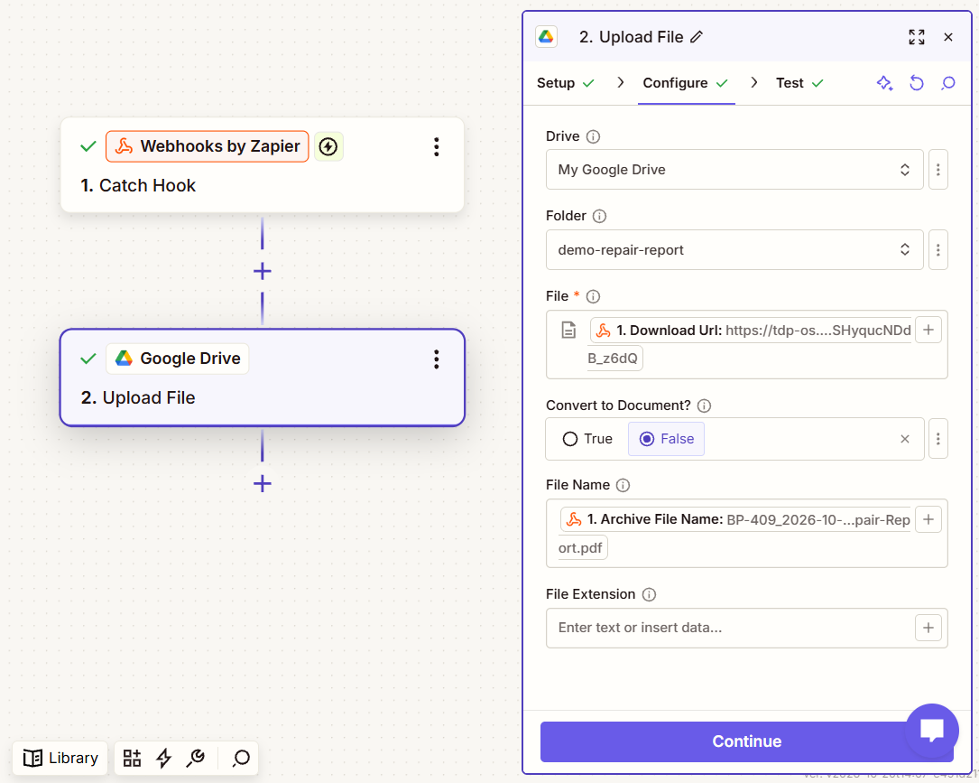Image resolution: width=979 pixels, height=783 pixels.
Task: Click the search icon in the panel toolbar
Action: 947,83
